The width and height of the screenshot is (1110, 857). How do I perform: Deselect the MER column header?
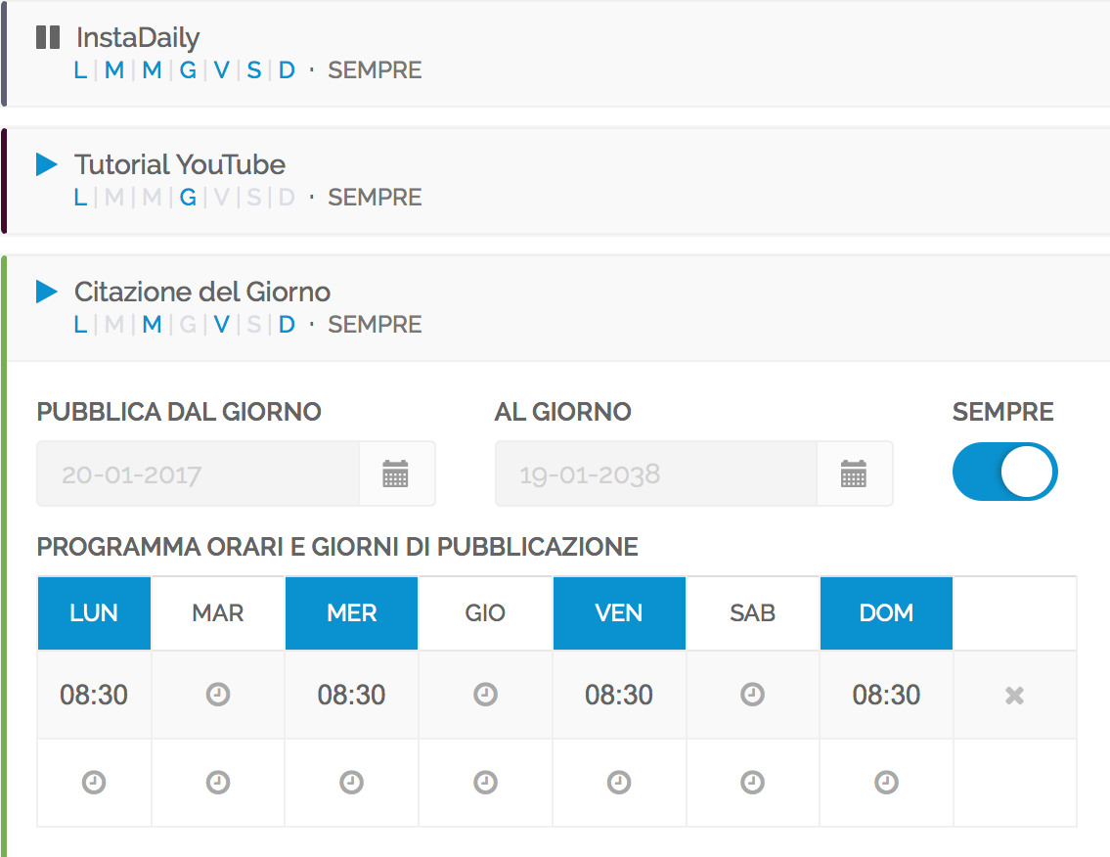pos(351,612)
